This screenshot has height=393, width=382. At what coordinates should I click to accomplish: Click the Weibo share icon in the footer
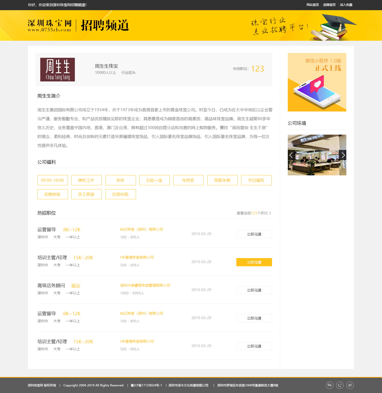click(350, 385)
